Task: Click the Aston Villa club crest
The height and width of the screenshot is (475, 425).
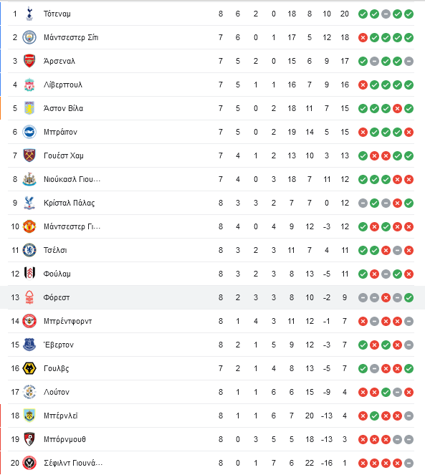Action: (x=29, y=108)
